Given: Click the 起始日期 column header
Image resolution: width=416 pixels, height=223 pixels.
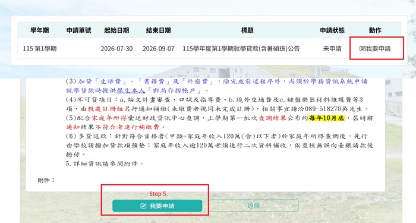Looking at the screenshot, I should tap(116, 30).
